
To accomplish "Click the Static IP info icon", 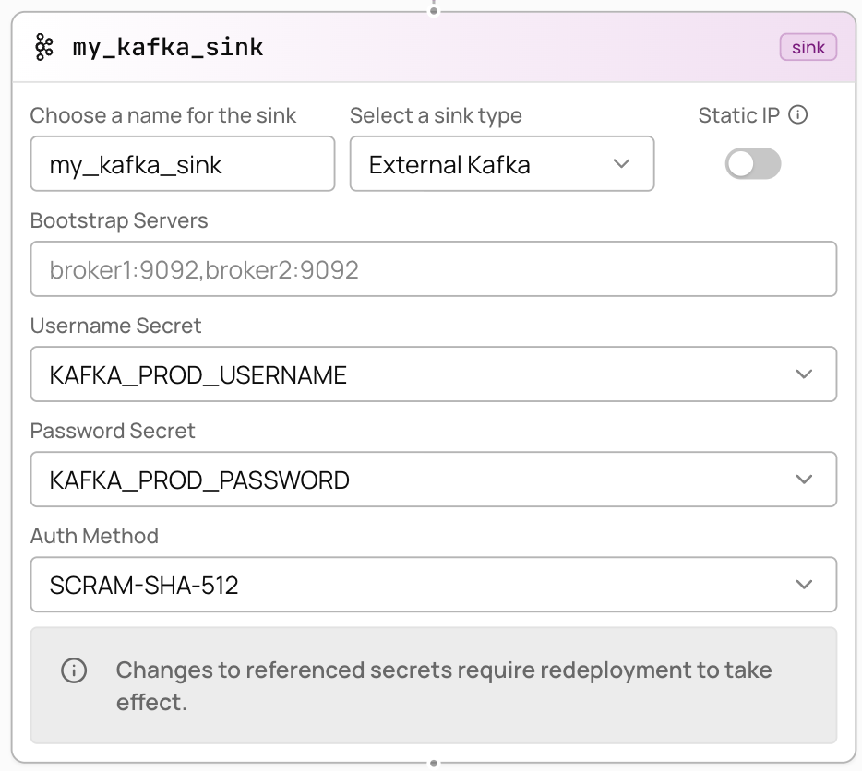I will coord(797,115).
